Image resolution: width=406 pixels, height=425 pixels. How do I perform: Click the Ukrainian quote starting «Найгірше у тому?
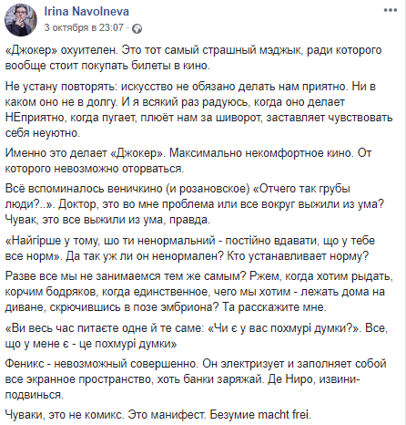190,248
